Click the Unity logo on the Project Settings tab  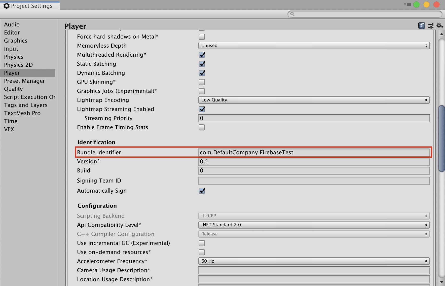point(6,6)
